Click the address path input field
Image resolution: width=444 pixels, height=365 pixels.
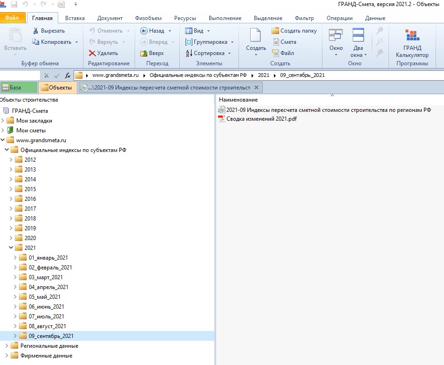point(373,75)
